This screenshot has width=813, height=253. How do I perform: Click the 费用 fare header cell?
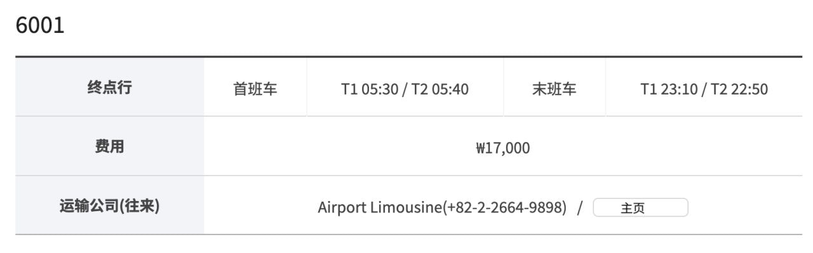pos(110,146)
